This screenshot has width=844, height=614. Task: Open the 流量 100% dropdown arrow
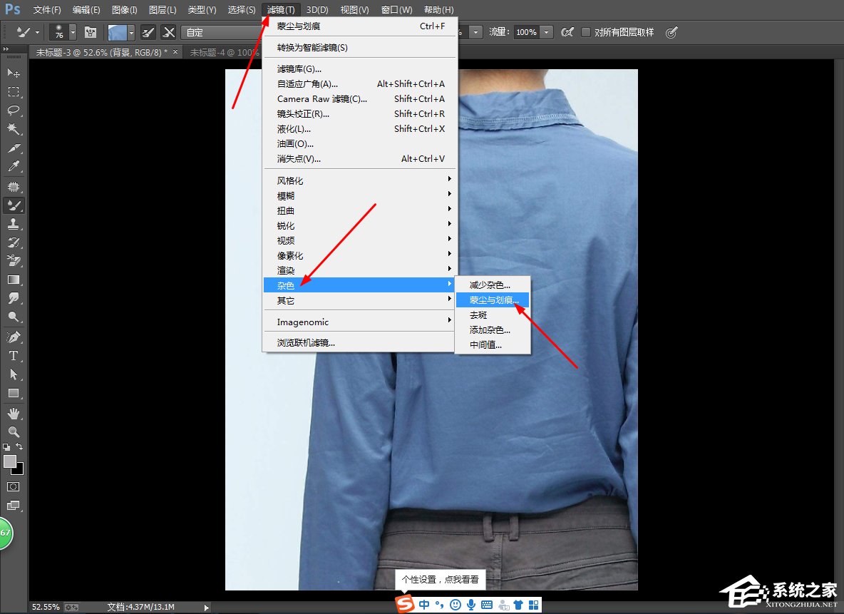[546, 32]
